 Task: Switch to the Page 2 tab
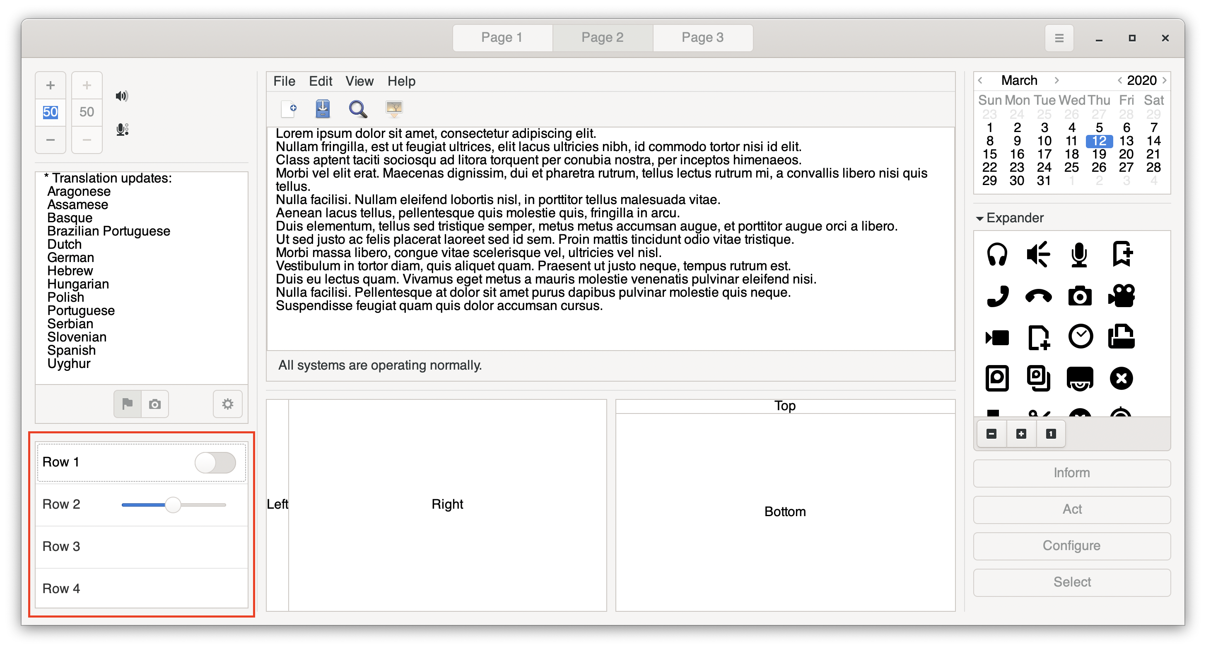tap(603, 37)
